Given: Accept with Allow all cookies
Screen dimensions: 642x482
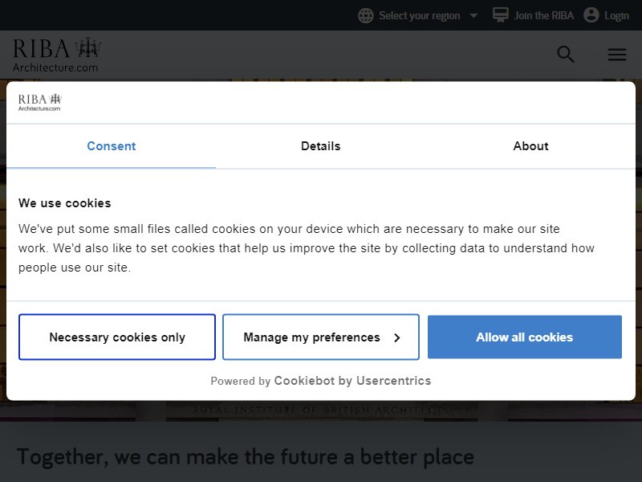Looking at the screenshot, I should [525, 337].
